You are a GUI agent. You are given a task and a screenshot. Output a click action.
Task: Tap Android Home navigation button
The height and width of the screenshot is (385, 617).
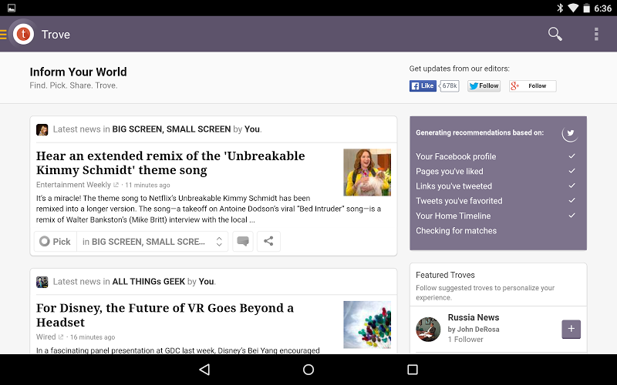308,370
